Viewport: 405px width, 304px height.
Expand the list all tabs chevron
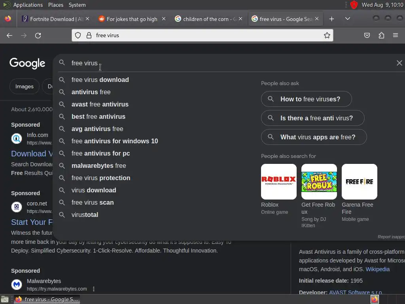pyautogui.click(x=348, y=19)
